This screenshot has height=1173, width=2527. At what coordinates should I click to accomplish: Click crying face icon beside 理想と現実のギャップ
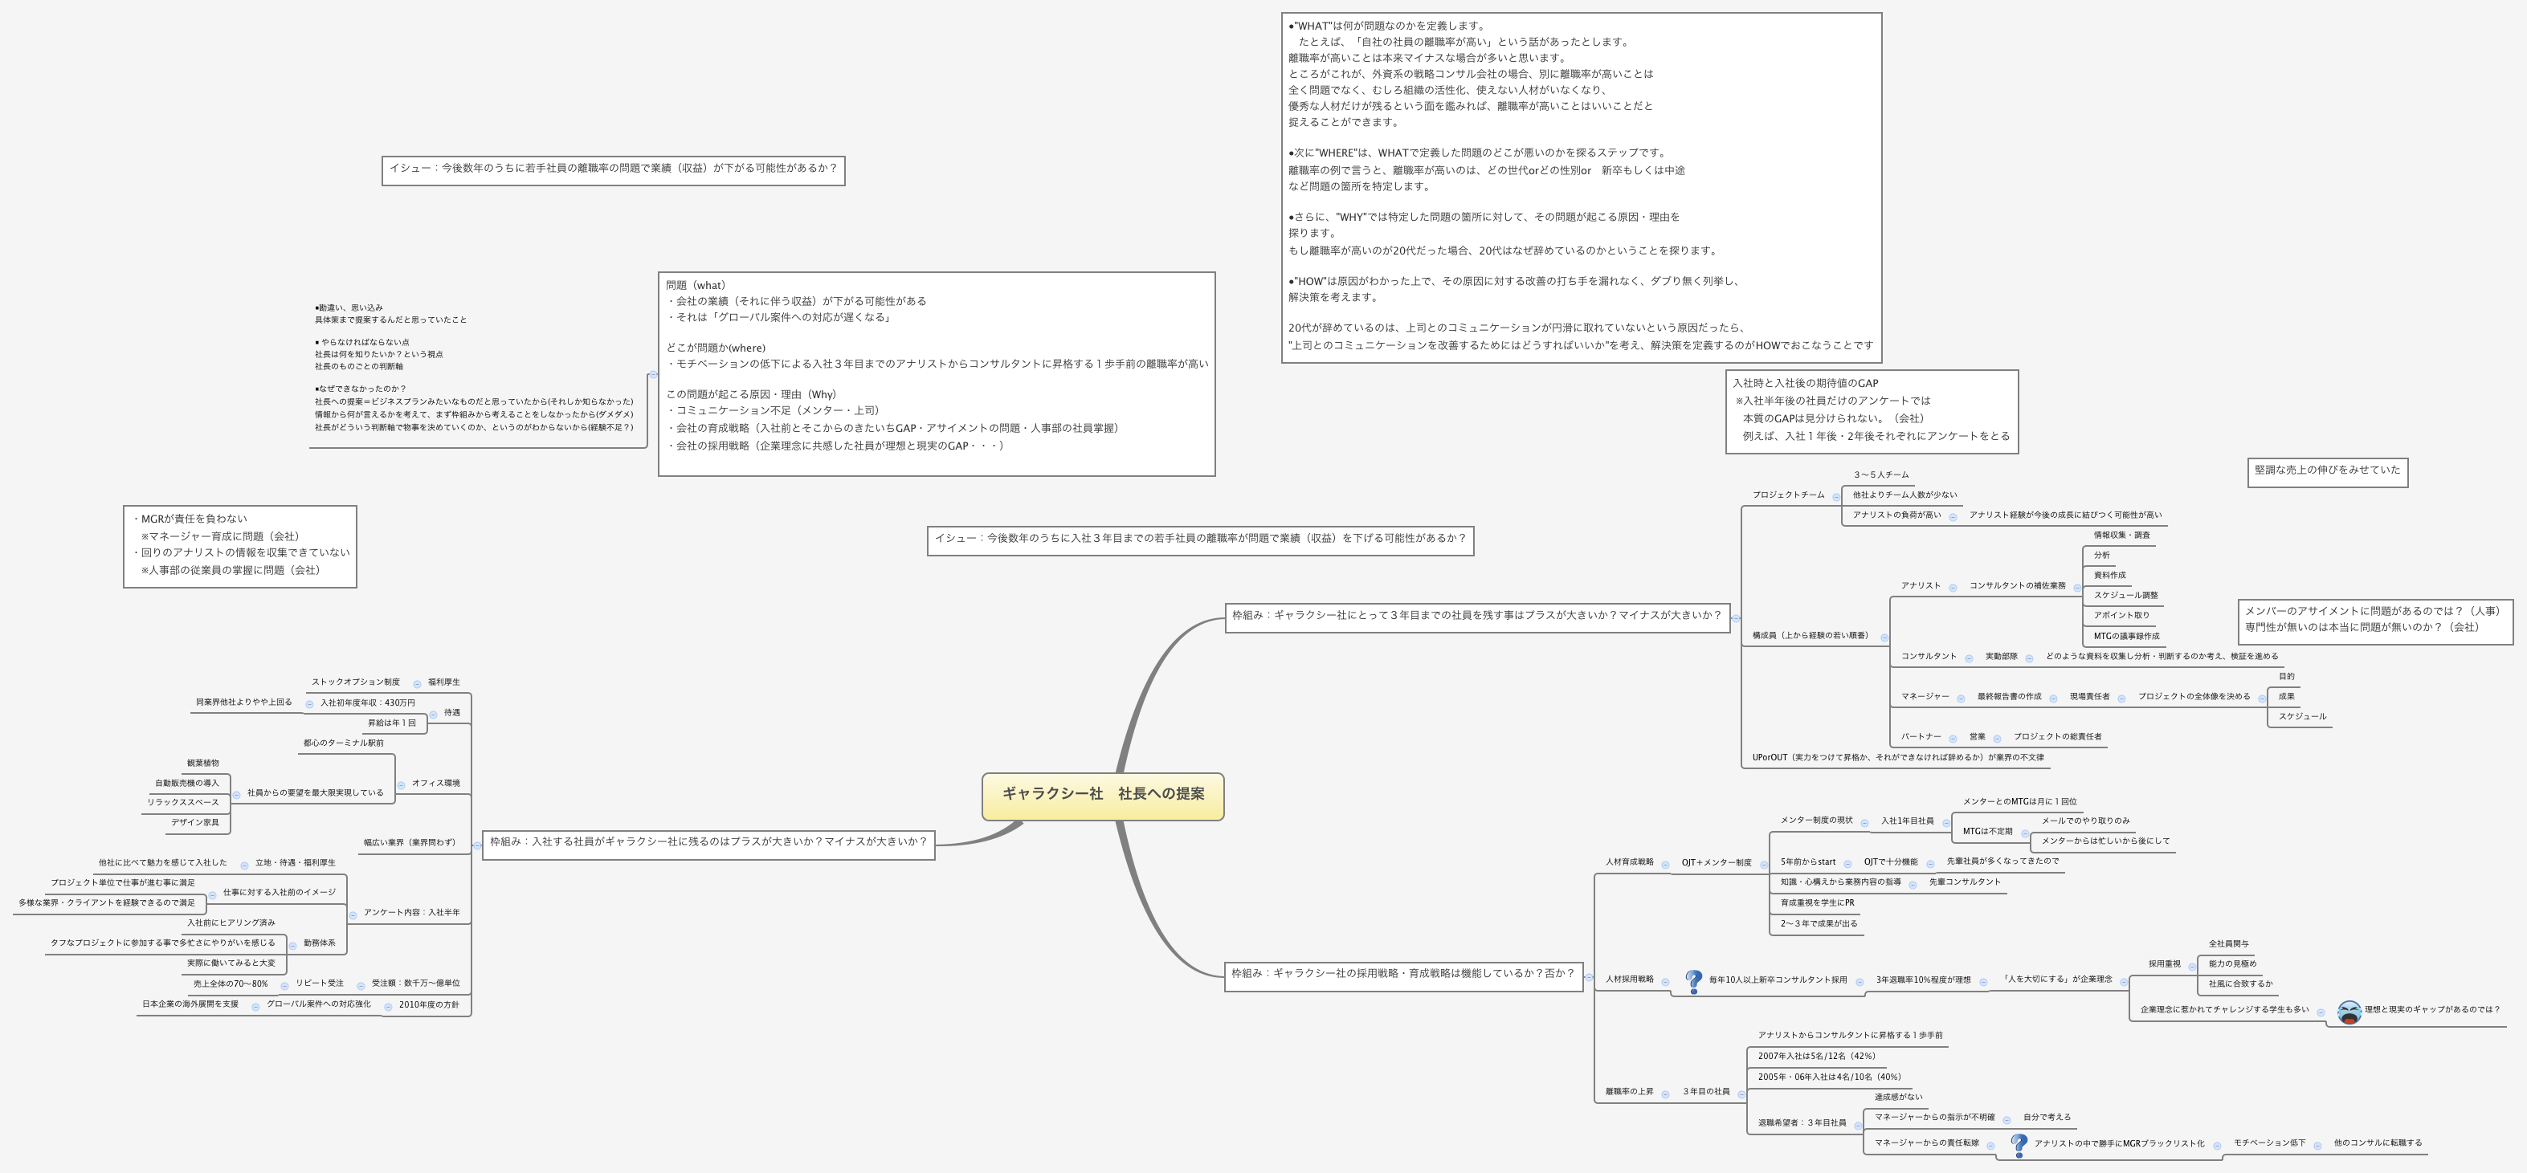pyautogui.click(x=2349, y=1012)
